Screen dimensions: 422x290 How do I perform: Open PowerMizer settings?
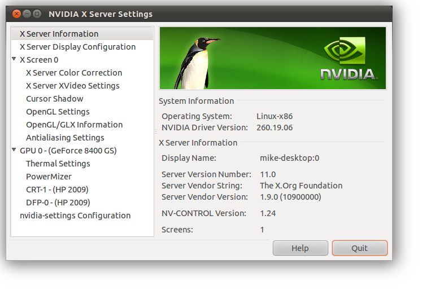point(48,177)
